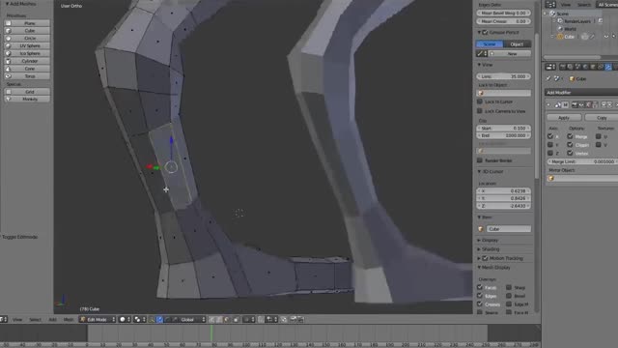The image size is (618, 348).
Task: Add a Plane mesh
Action: coord(27,23)
